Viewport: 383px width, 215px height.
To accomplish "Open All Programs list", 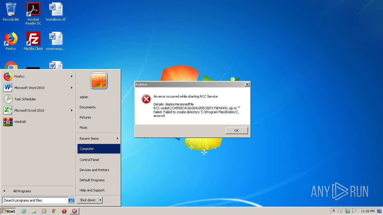I will tap(38, 191).
